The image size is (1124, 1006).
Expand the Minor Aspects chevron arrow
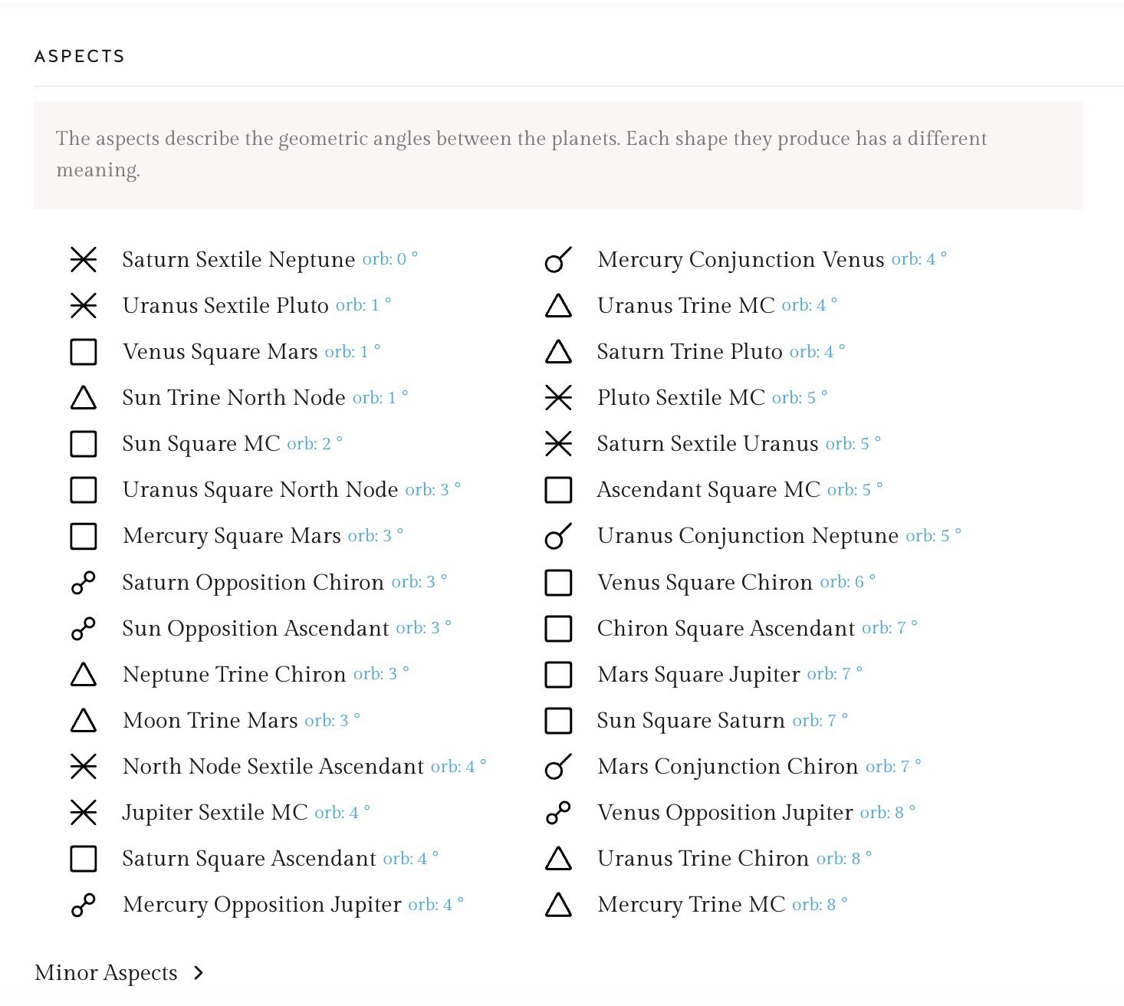tap(199, 973)
